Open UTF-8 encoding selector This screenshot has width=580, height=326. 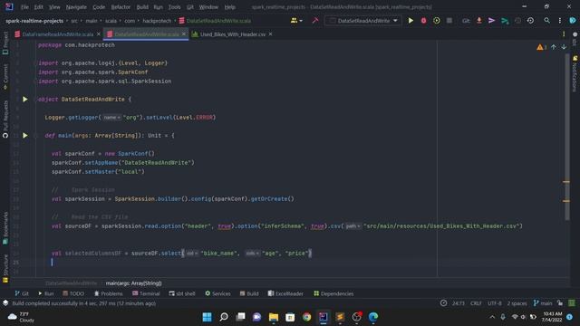(495, 303)
